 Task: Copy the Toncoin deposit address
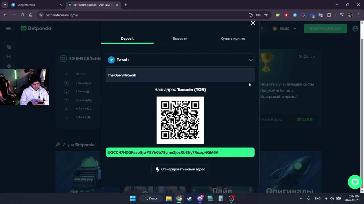click(250, 152)
